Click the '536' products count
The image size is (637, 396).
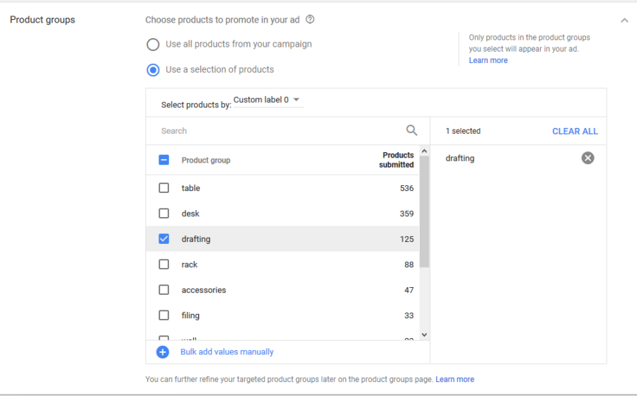[407, 188]
